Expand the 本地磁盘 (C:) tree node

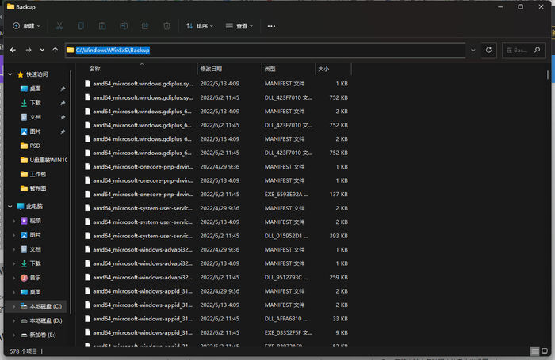[x=13, y=306]
